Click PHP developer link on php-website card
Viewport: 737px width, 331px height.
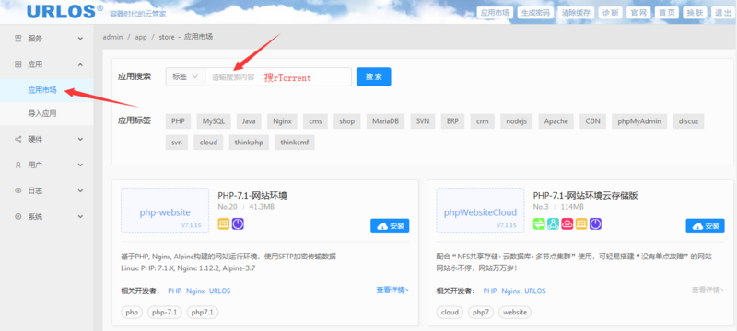coord(174,291)
